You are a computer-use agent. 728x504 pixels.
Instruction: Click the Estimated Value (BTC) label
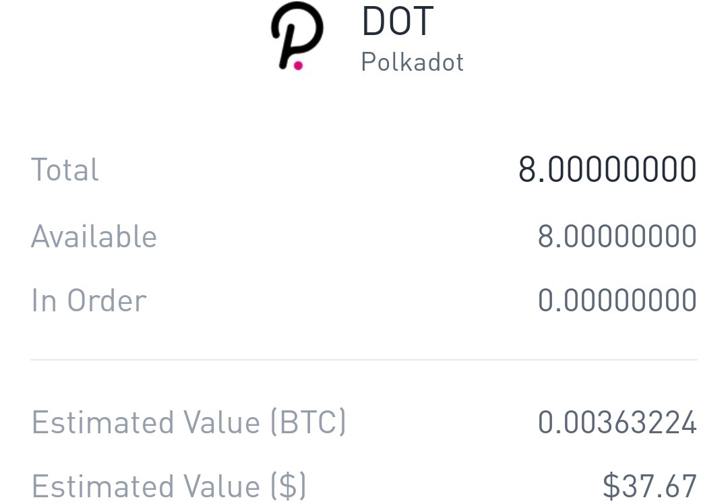(189, 422)
